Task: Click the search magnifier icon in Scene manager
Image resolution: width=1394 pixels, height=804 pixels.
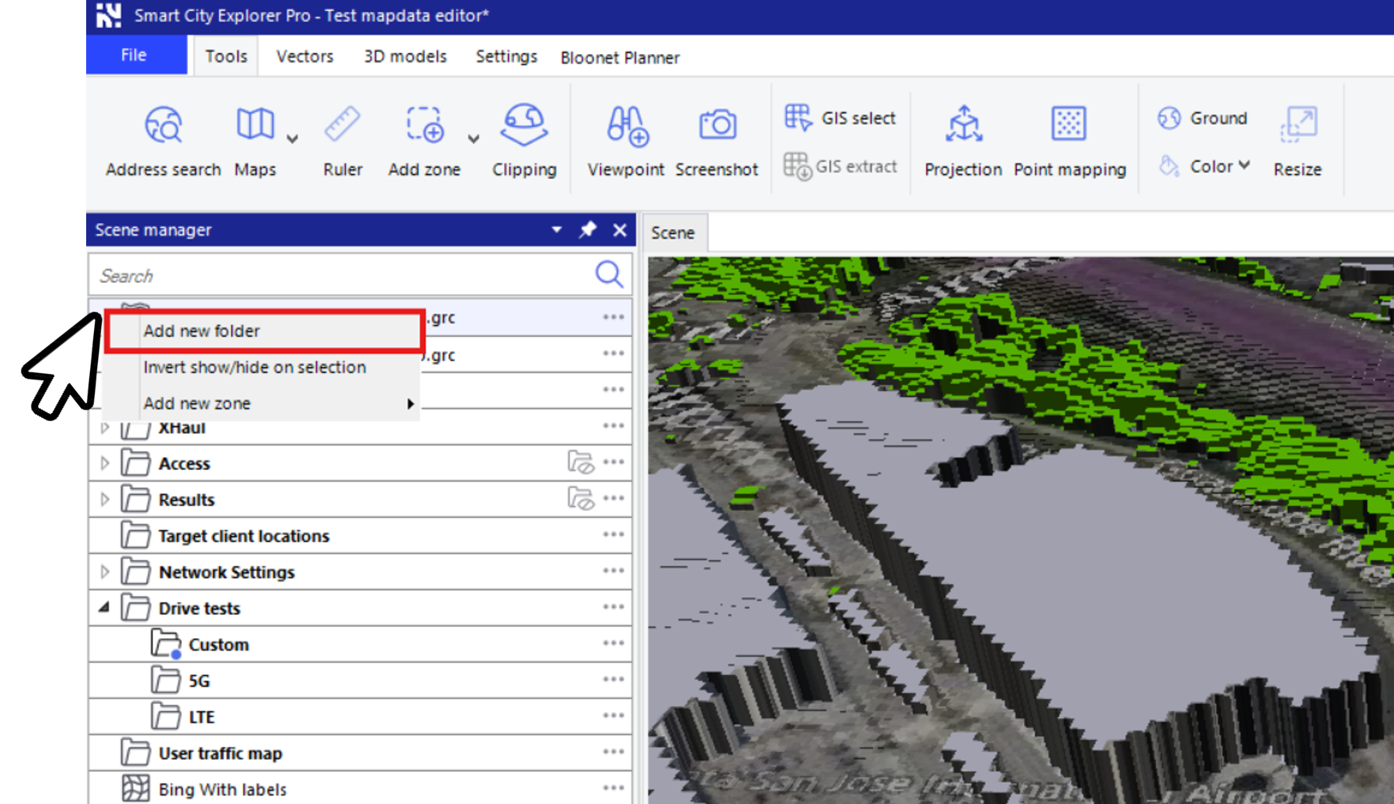Action: click(x=610, y=274)
